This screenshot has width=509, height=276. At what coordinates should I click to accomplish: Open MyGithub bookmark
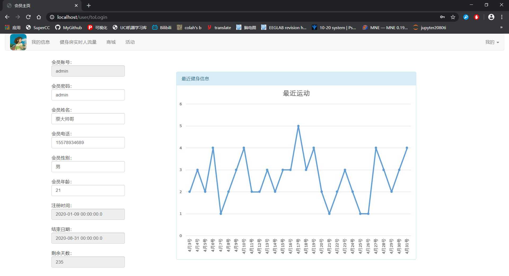click(x=68, y=28)
